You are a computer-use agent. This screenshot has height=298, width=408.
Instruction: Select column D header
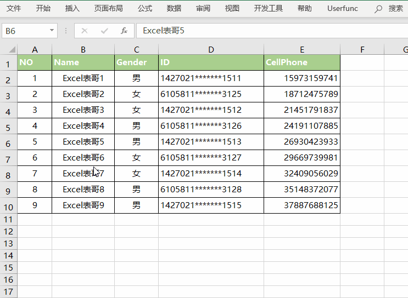[211, 49]
